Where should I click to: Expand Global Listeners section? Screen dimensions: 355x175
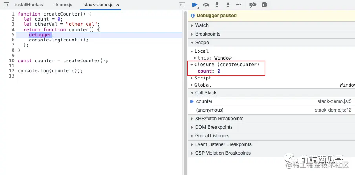[271, 136]
